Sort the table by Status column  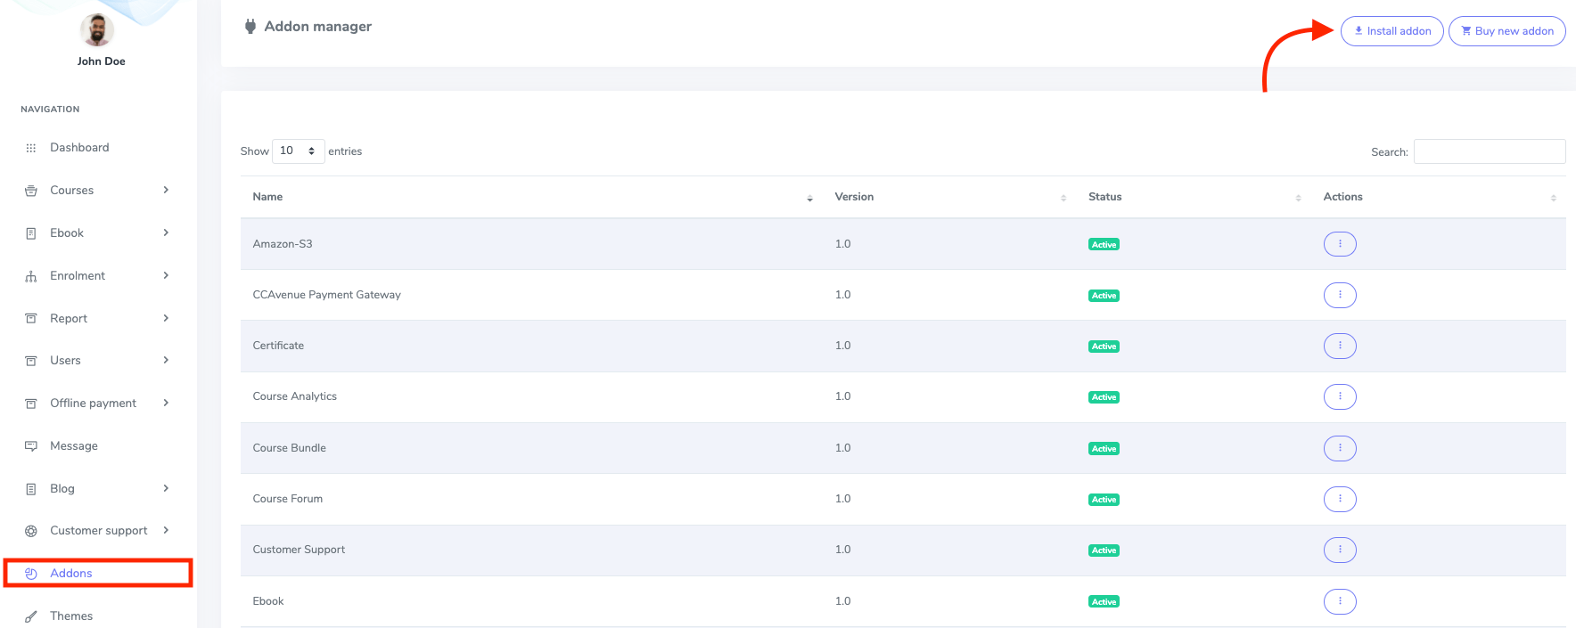(x=1104, y=197)
